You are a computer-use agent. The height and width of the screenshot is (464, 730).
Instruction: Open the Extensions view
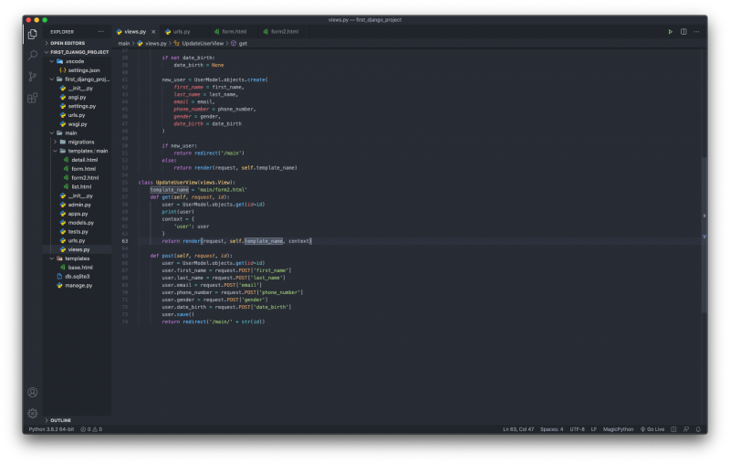point(33,97)
